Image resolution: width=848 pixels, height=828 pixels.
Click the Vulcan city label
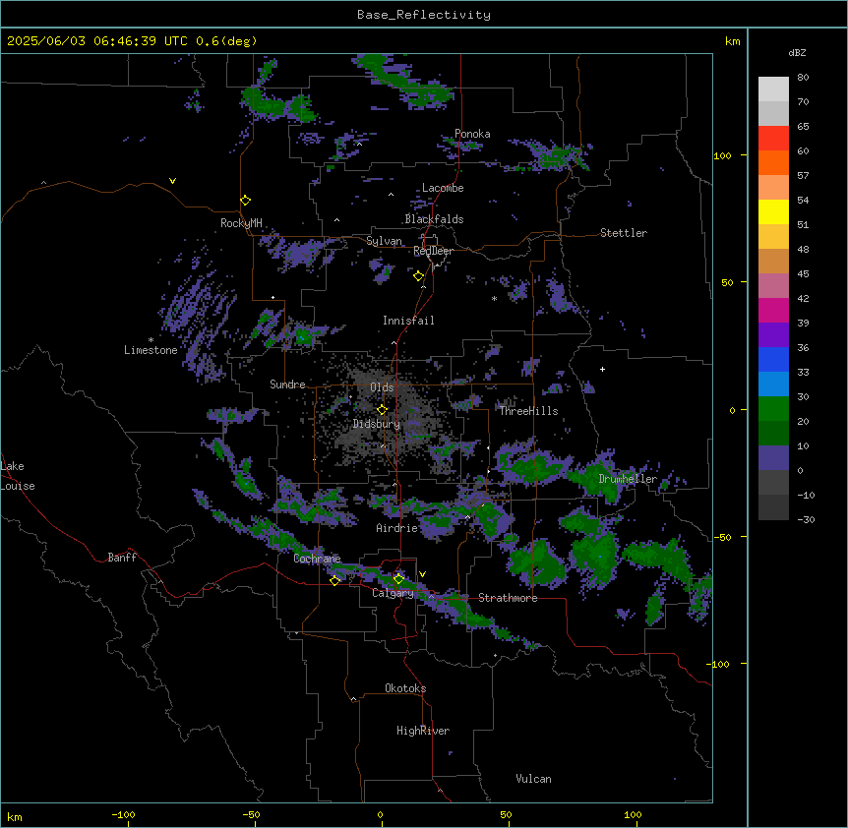coord(534,779)
